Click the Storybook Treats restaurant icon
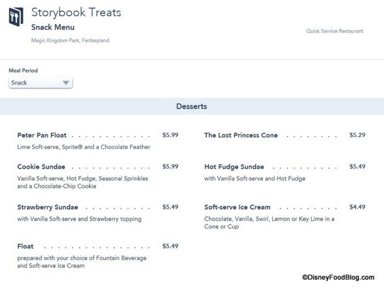The image size is (384, 289). tap(16, 17)
